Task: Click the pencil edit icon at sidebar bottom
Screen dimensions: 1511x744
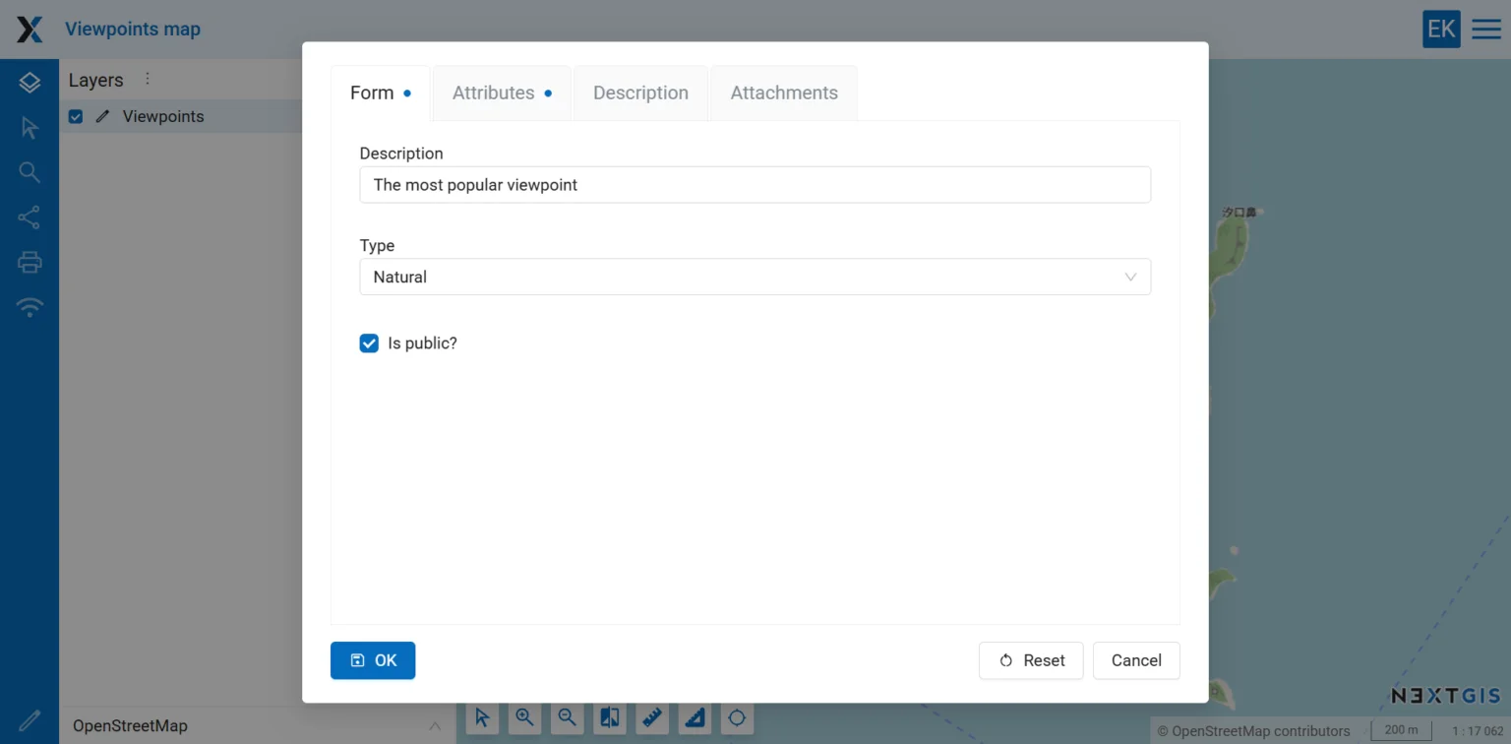Action: pyautogui.click(x=30, y=721)
